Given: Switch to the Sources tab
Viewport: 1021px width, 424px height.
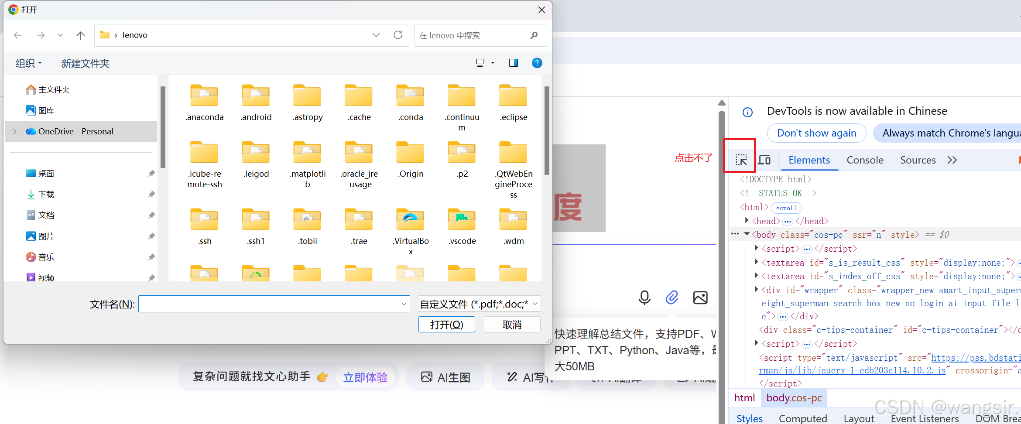Looking at the screenshot, I should click(918, 160).
